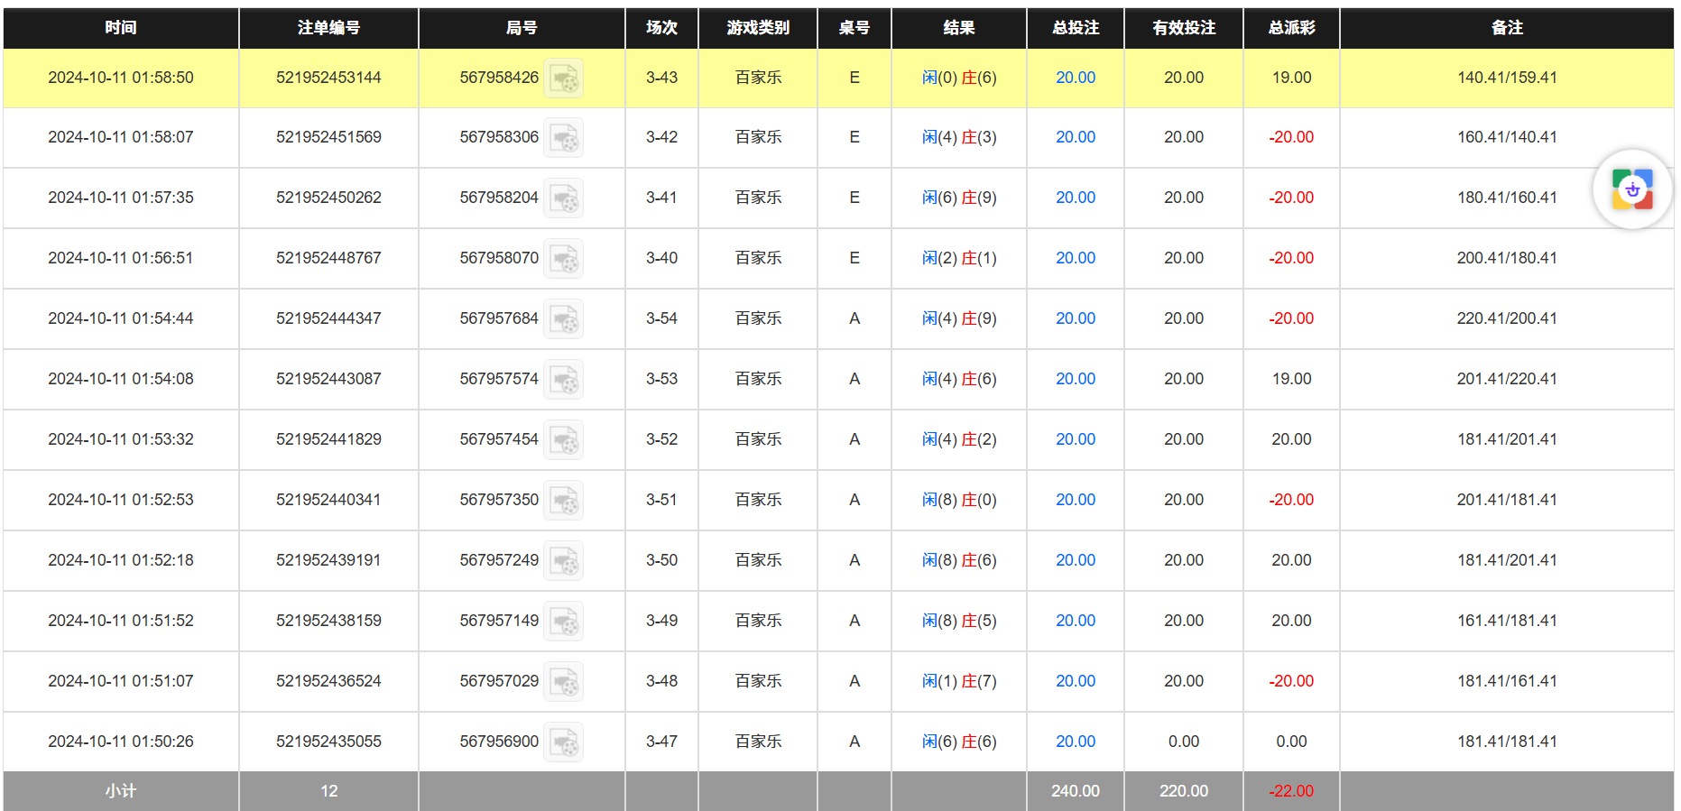Click video icon for round 567958070

[564, 259]
